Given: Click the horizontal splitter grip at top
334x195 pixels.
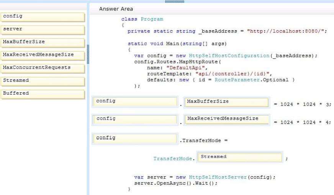Looking at the screenshot, I should pos(174,2).
